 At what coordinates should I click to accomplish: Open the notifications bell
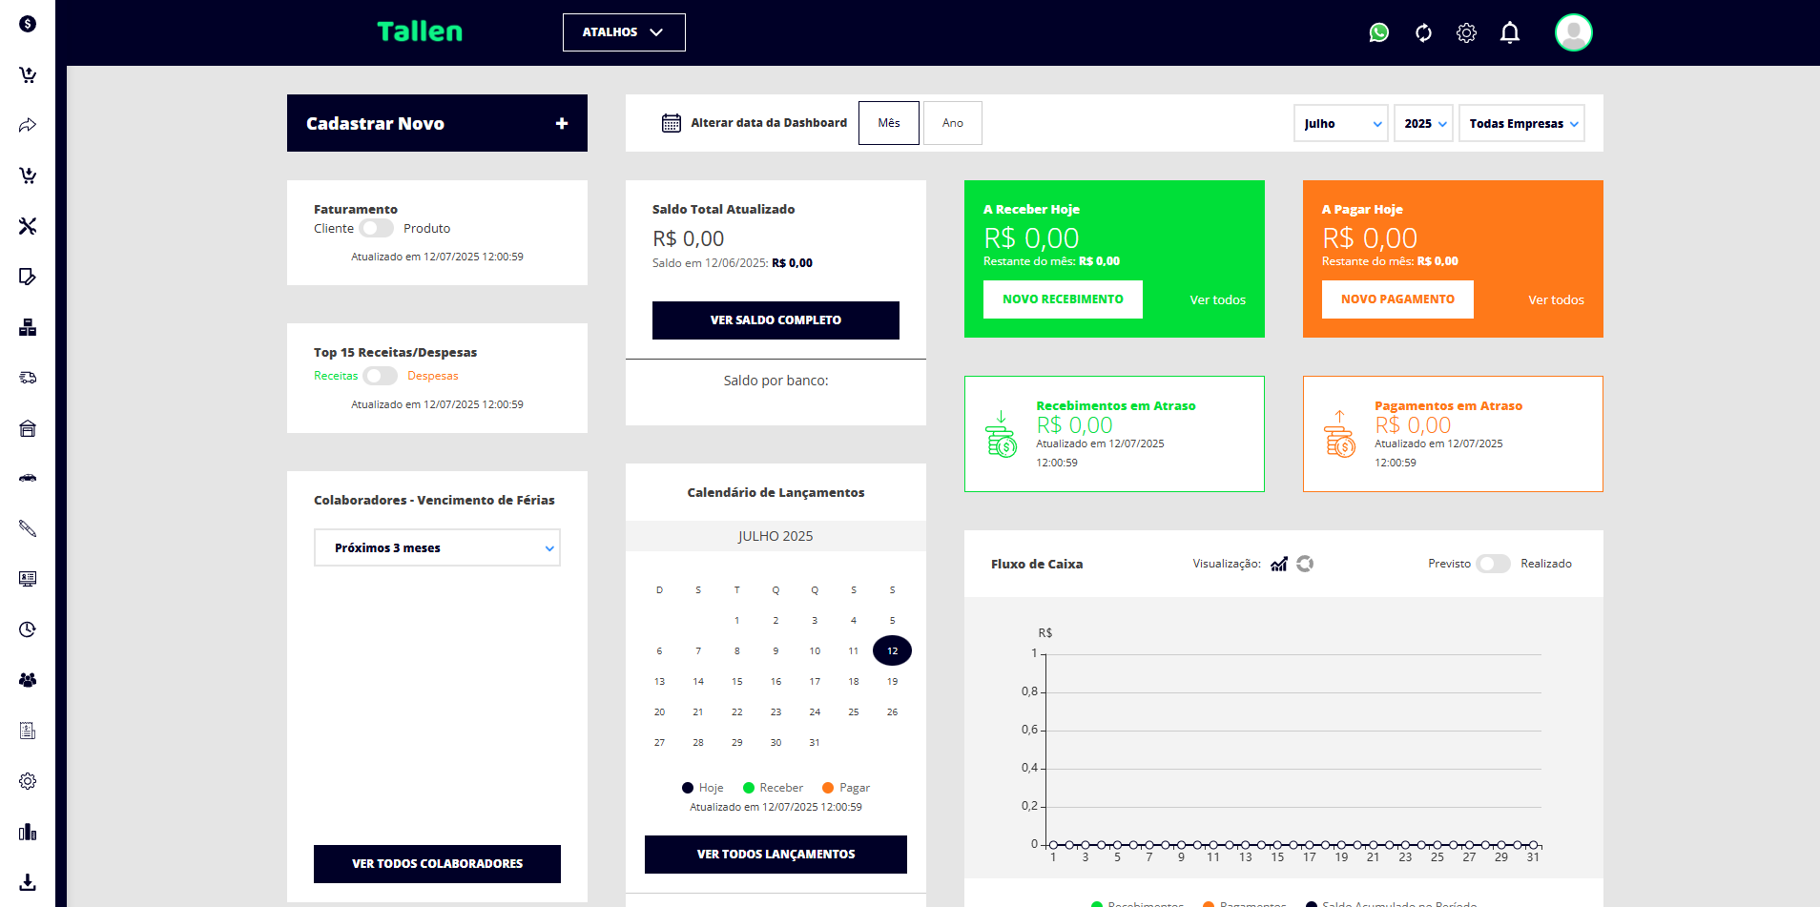[1510, 32]
